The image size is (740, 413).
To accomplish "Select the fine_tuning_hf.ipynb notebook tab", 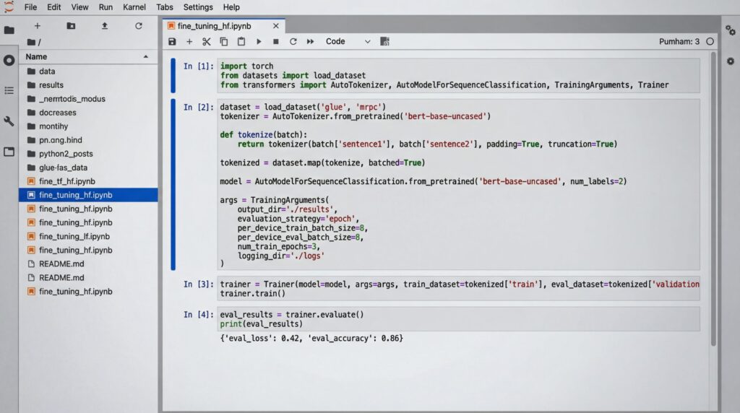I will tap(214, 26).
